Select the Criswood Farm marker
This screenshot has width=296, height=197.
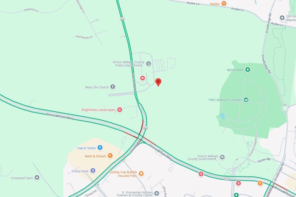[x=37, y=178]
